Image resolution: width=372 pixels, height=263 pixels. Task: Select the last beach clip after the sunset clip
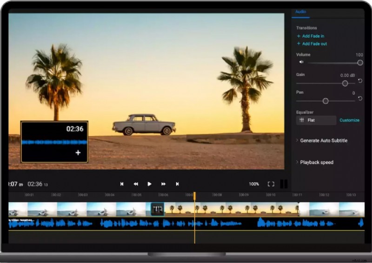coord(332,209)
